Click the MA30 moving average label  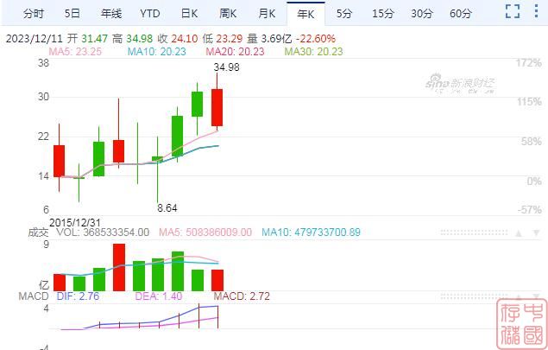coord(314,52)
